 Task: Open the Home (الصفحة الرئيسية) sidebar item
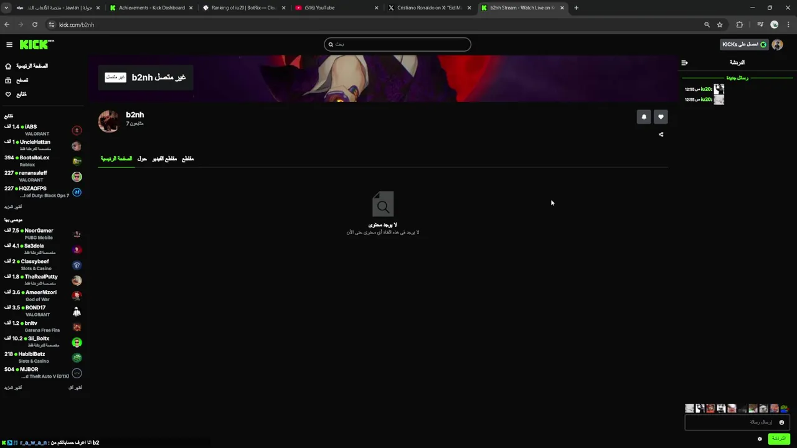(x=26, y=66)
